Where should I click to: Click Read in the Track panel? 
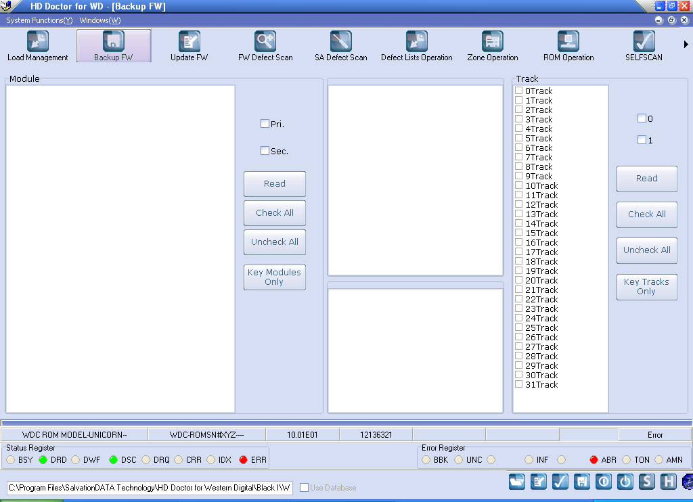(x=646, y=179)
